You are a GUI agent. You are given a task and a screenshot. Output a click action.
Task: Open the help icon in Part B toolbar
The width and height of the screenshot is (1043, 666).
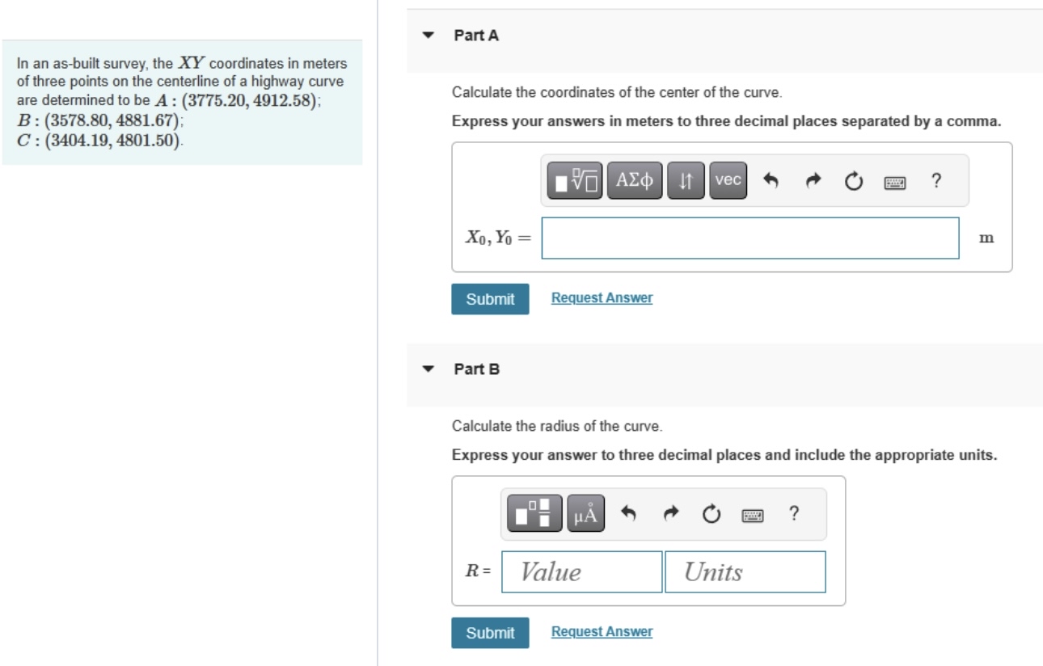[x=793, y=512]
